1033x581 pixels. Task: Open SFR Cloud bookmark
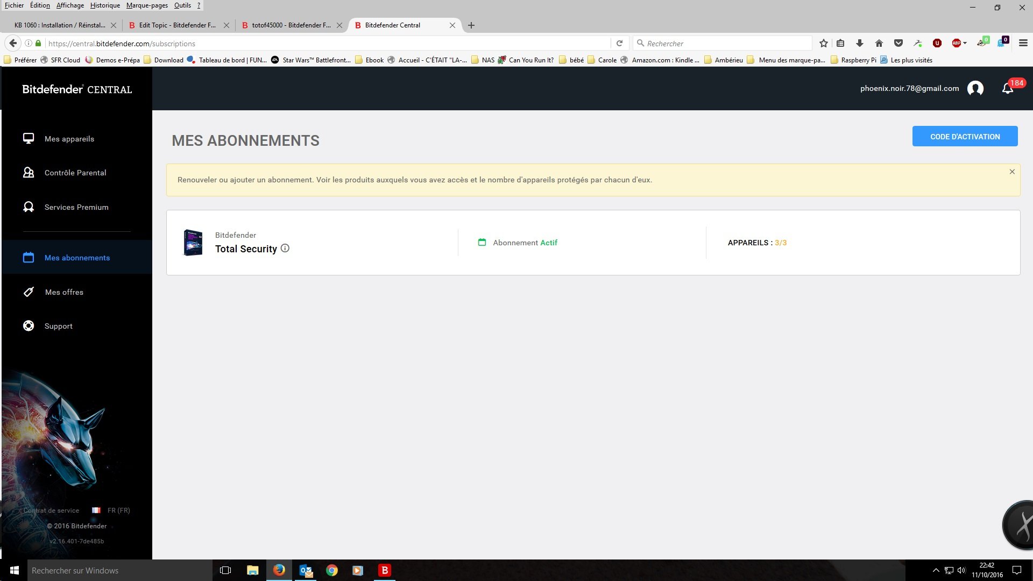(x=60, y=60)
